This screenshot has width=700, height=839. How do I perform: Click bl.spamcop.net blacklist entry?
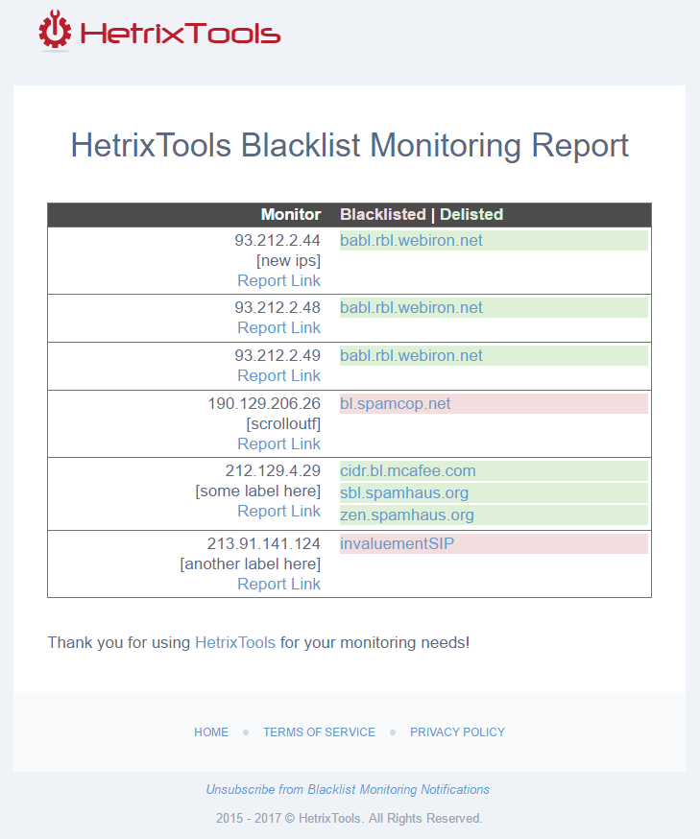tap(395, 403)
